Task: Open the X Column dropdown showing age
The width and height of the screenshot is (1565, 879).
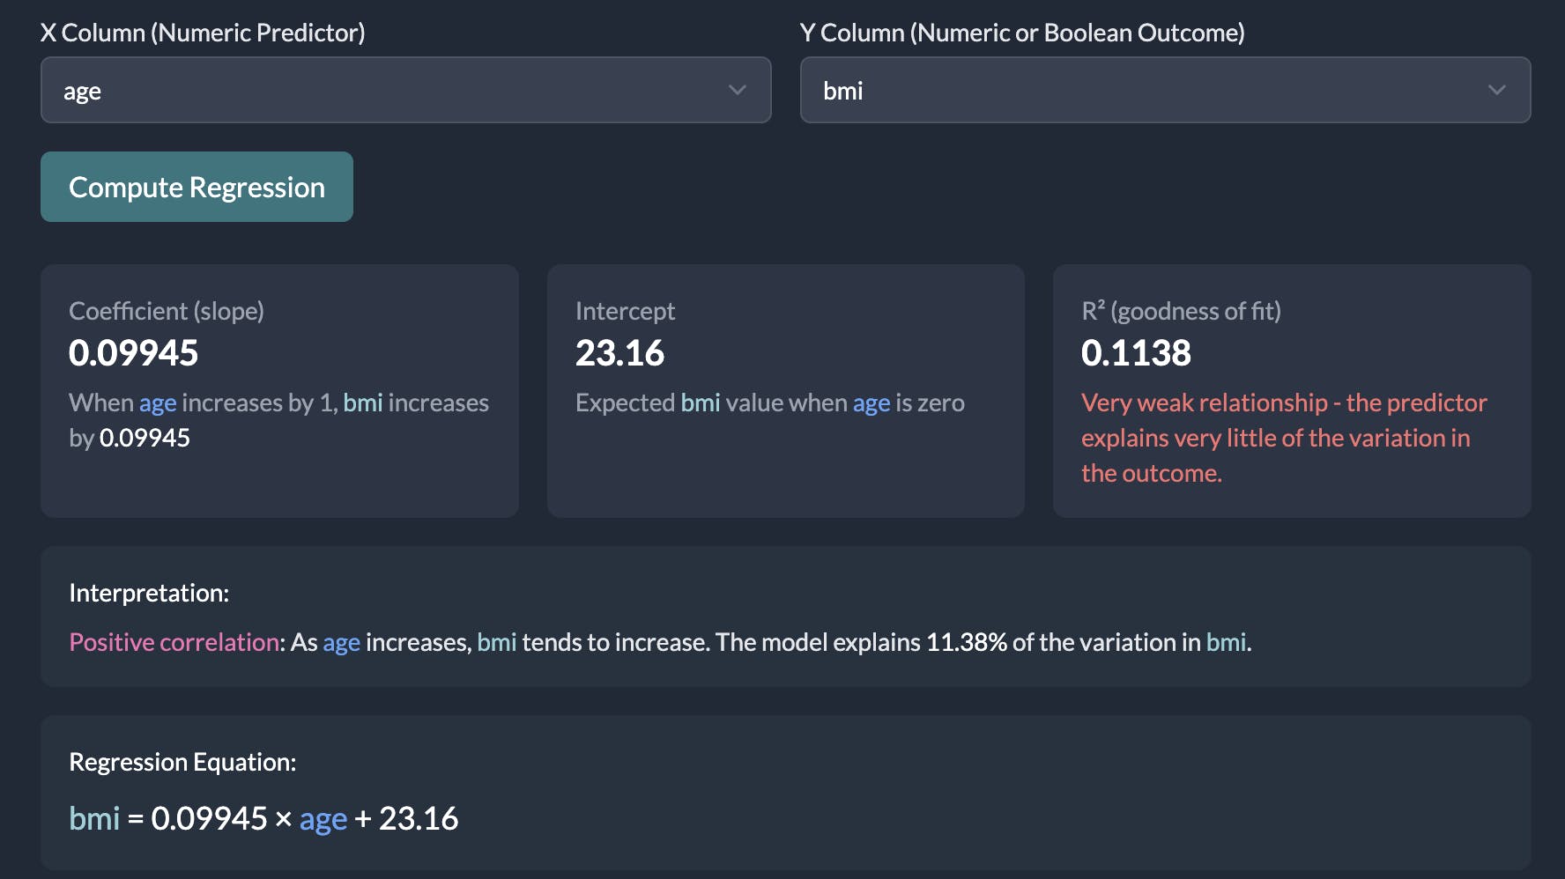Action: [405, 90]
